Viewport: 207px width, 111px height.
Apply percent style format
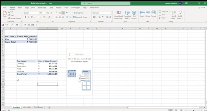click(100, 17)
